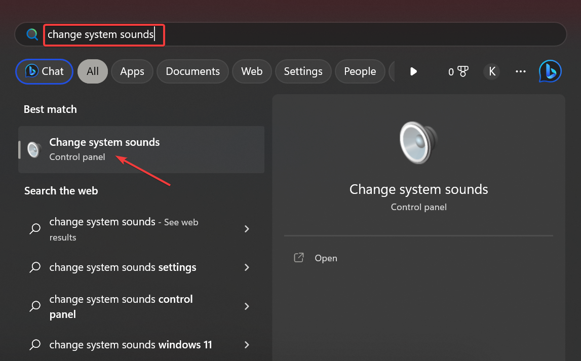This screenshot has width=581, height=361.
Task: Switch to the Web filter tab
Action: (x=252, y=71)
